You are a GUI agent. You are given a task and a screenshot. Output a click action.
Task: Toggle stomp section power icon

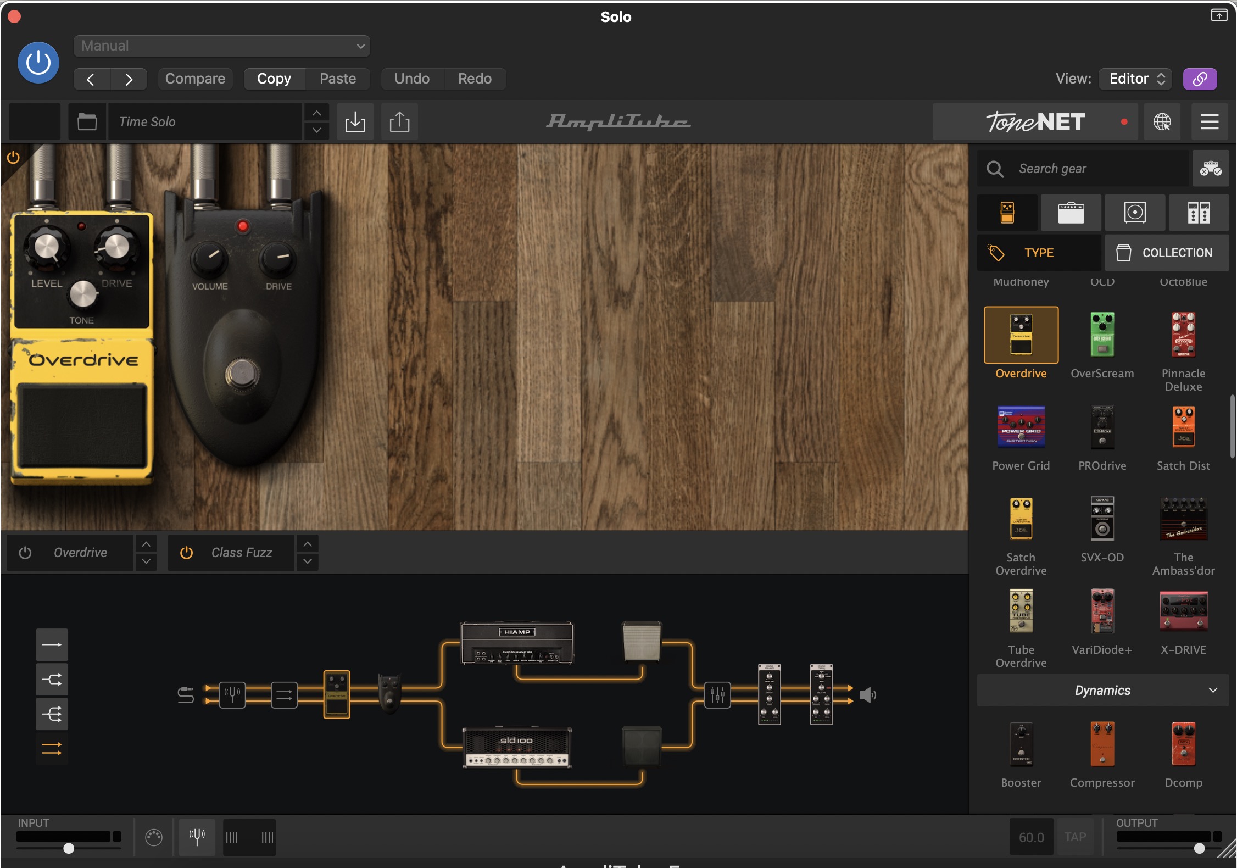(13, 158)
